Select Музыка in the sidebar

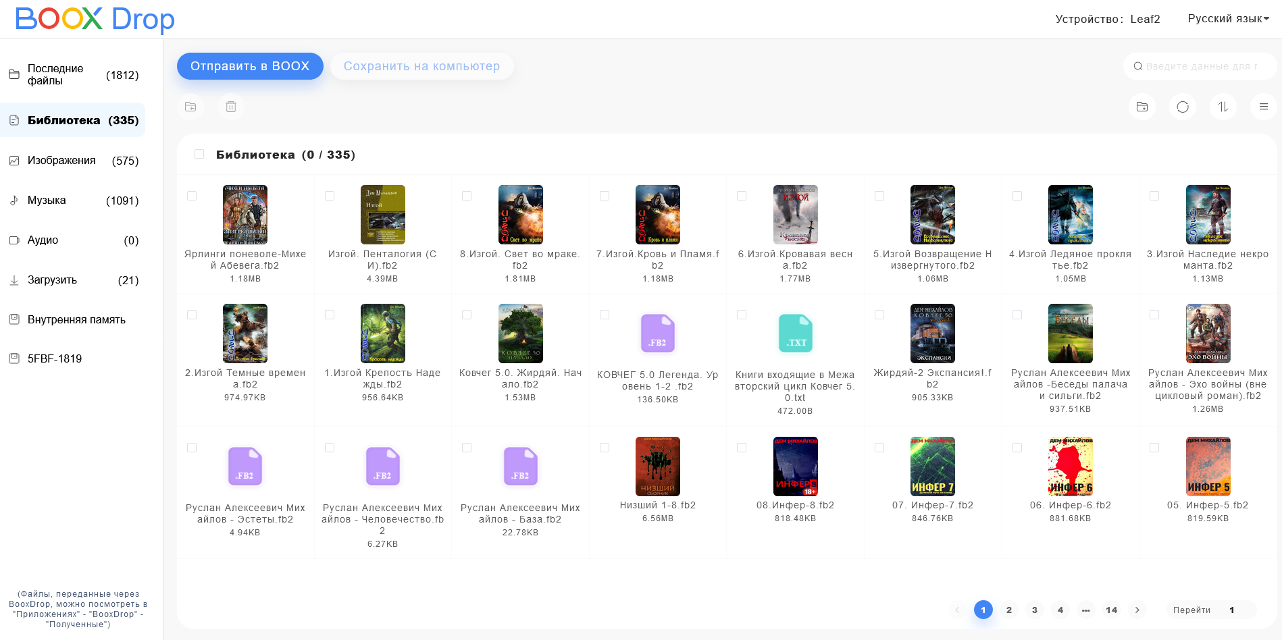click(x=73, y=201)
